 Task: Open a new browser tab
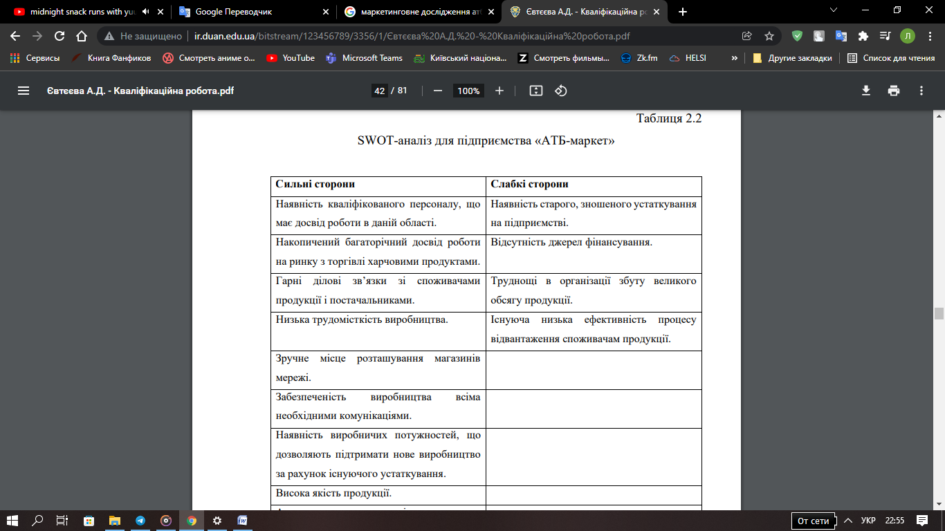pyautogui.click(x=683, y=12)
